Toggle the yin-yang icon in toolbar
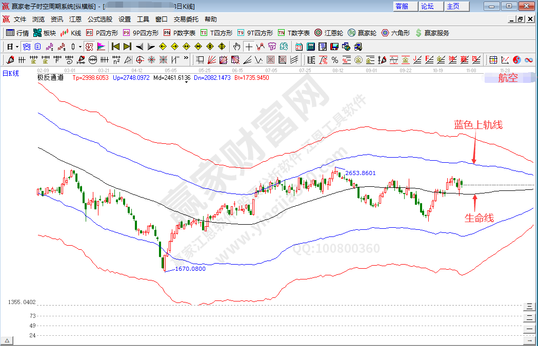The height and width of the screenshot is (346, 538). click(516, 60)
